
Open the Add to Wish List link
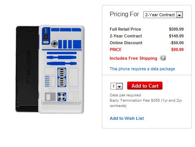click(x=127, y=118)
